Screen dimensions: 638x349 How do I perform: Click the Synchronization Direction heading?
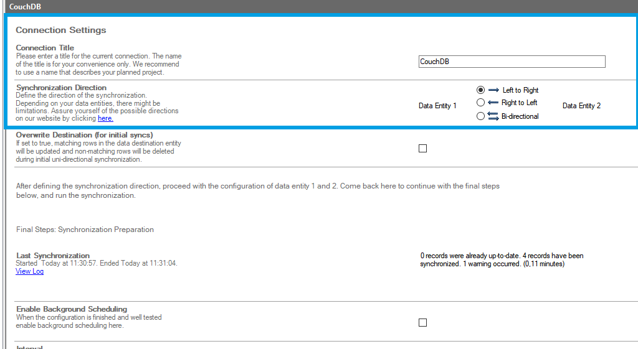coord(61,88)
